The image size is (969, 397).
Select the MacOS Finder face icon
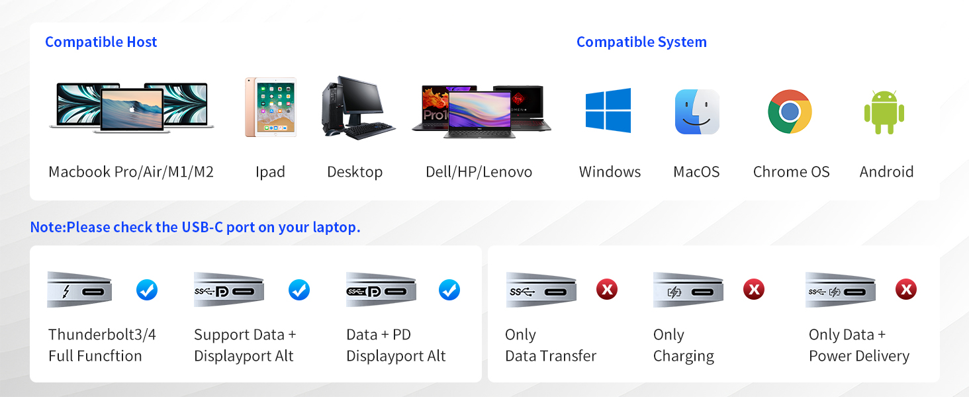tap(697, 112)
